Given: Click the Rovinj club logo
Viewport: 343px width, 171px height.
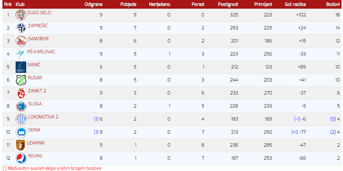Looking at the screenshot, I should [21, 158].
